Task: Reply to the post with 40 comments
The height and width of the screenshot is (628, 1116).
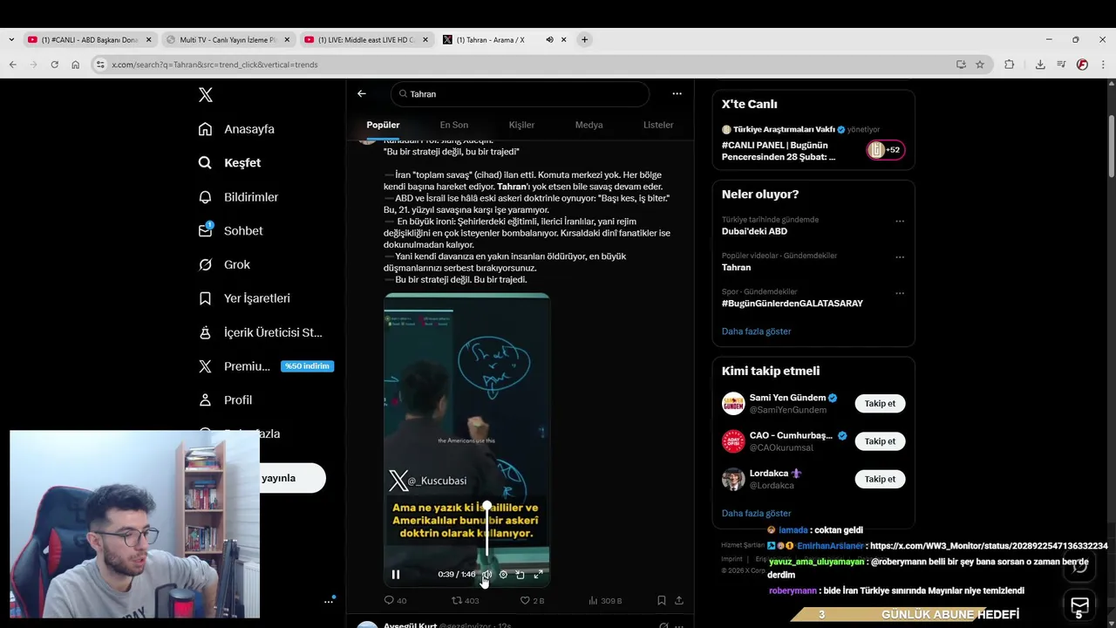Action: [x=395, y=600]
